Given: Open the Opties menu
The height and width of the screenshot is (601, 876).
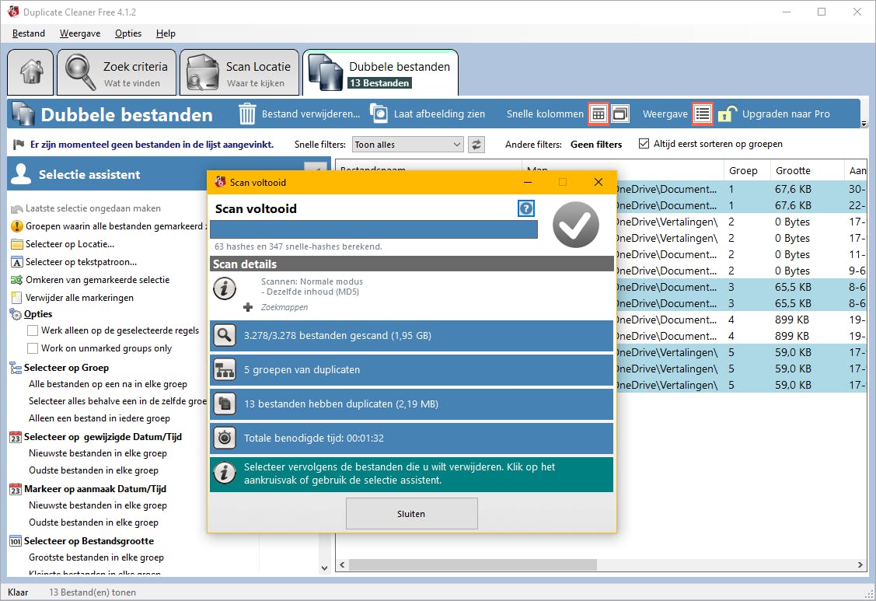Looking at the screenshot, I should pyautogui.click(x=128, y=33).
